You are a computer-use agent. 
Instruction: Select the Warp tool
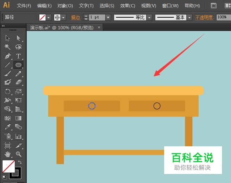tap(8, 100)
